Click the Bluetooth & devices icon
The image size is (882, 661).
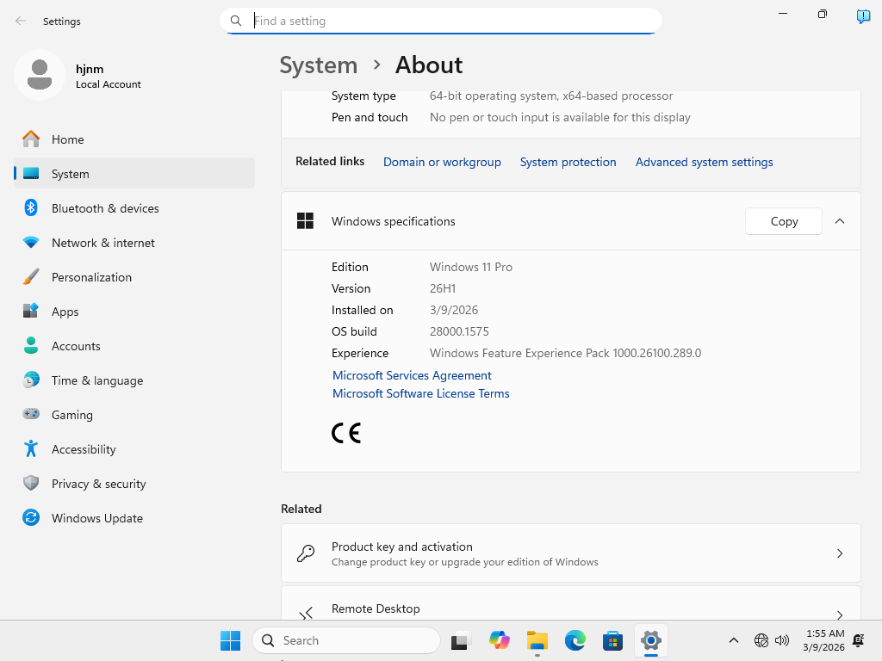31,208
